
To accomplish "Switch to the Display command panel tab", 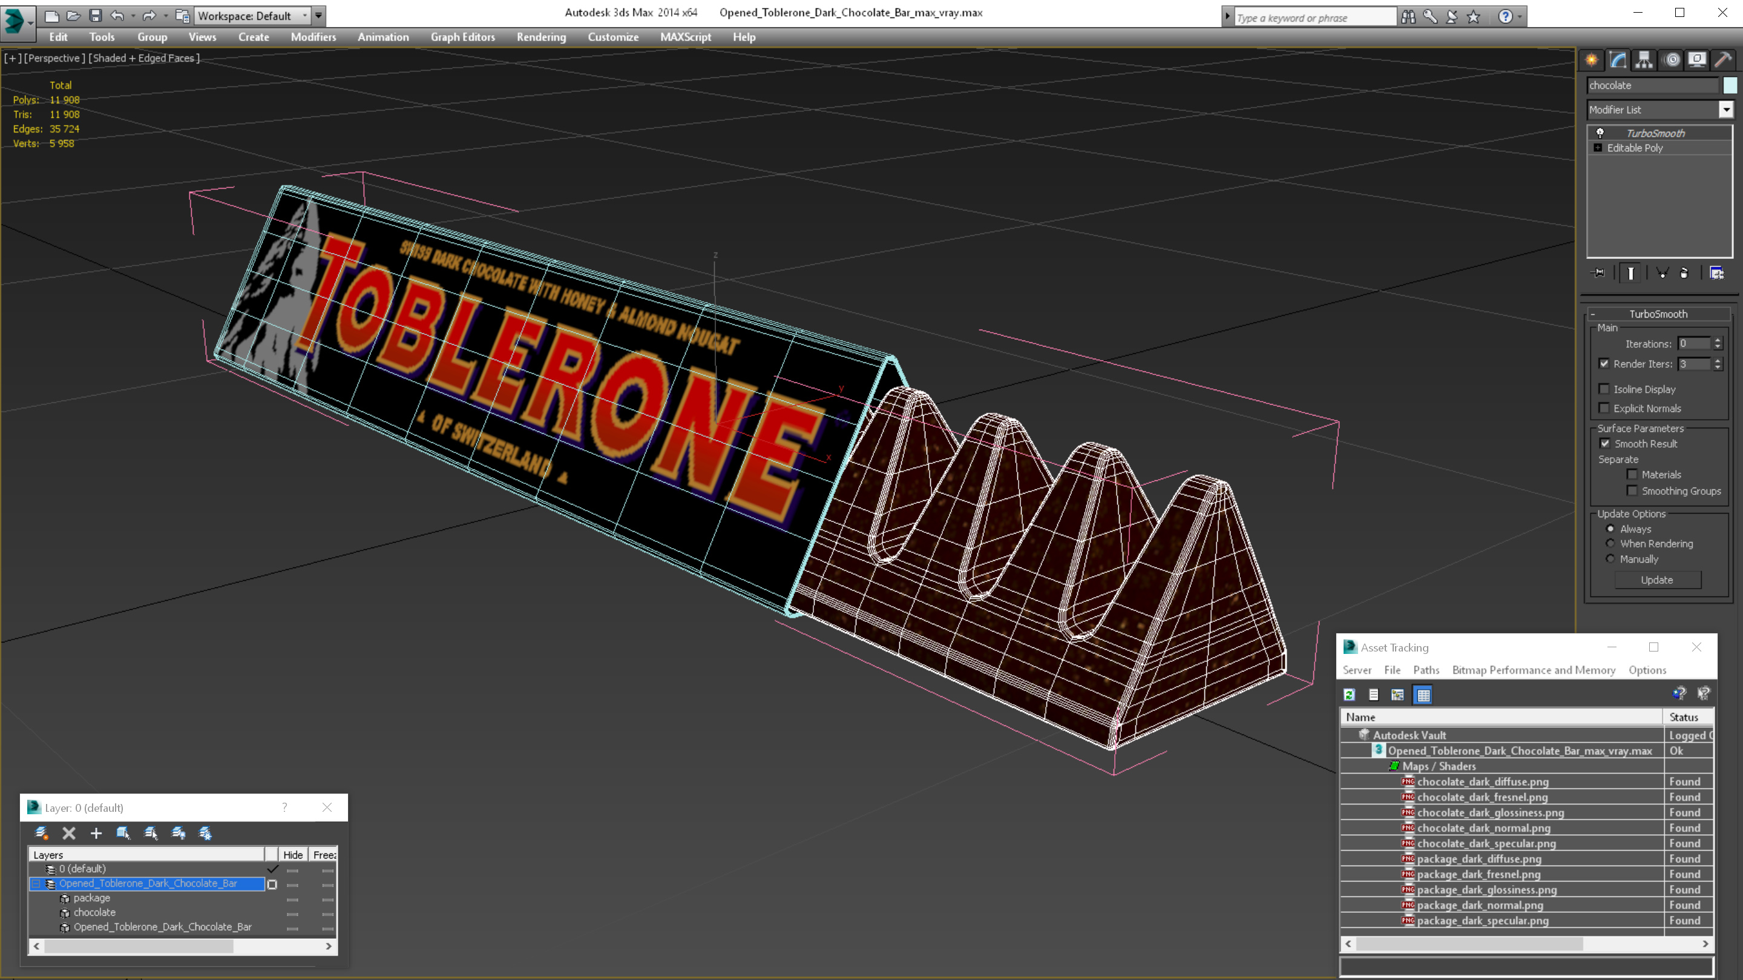I will tap(1697, 60).
